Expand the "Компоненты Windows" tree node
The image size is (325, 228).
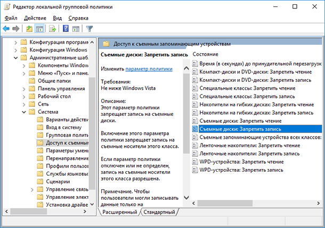pyautogui.click(x=24, y=66)
